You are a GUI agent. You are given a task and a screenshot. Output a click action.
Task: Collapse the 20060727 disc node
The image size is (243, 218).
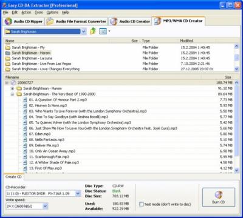coord(7,82)
